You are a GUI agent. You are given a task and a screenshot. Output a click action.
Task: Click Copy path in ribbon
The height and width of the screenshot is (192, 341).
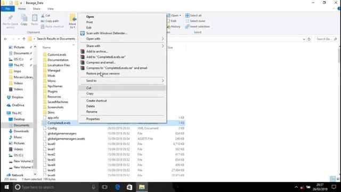(50, 21)
